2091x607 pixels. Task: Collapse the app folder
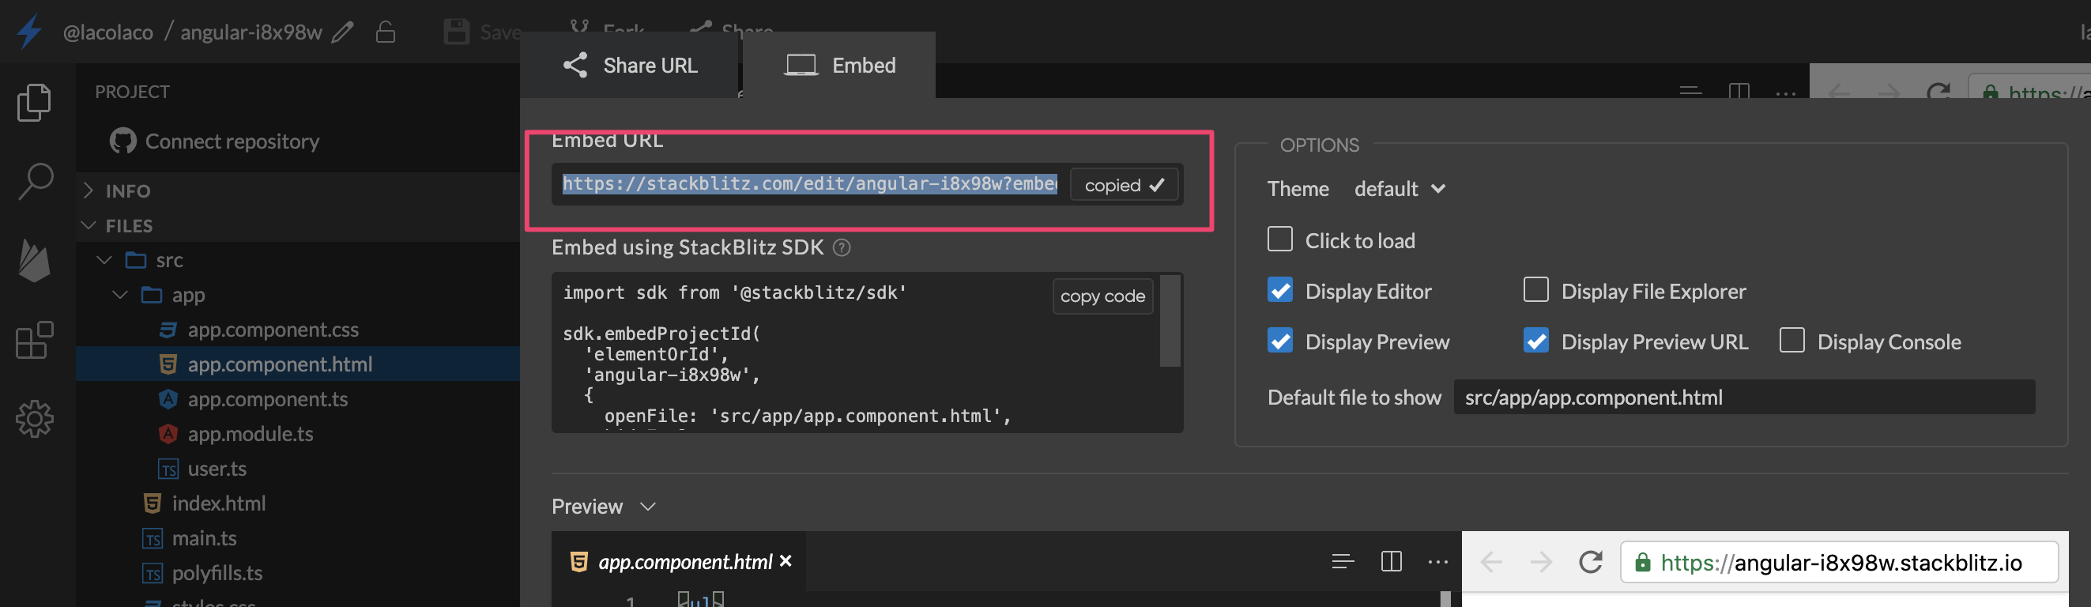pos(119,295)
